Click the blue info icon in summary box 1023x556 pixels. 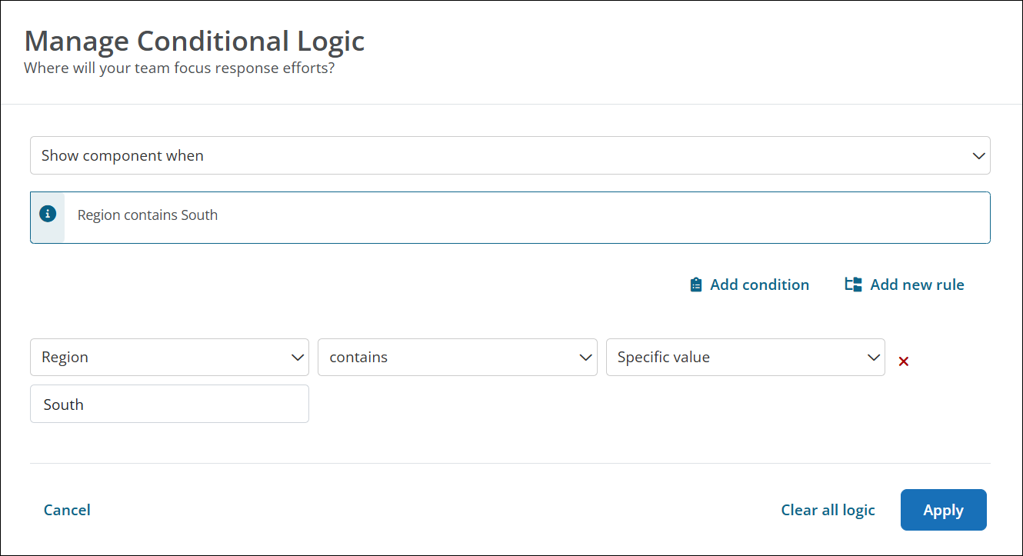pyautogui.click(x=48, y=214)
